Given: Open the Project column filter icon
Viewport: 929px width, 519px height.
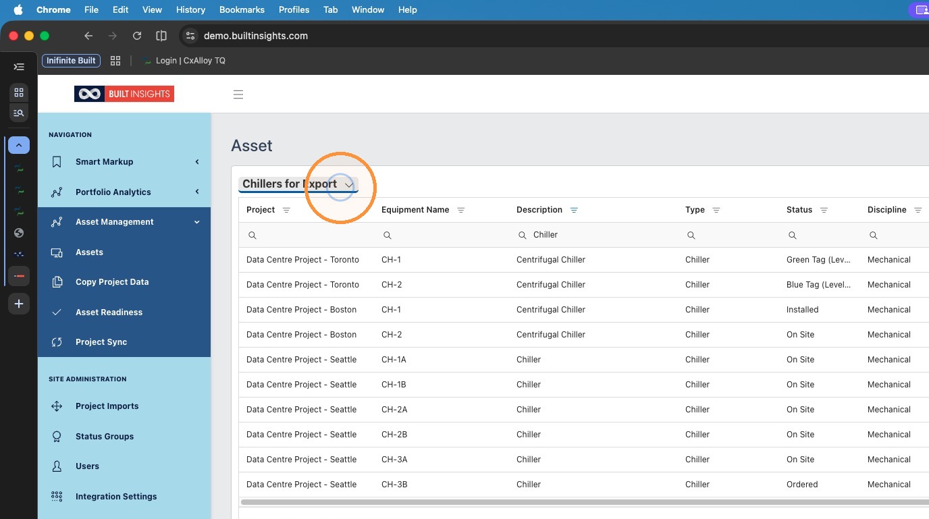Looking at the screenshot, I should pos(286,210).
